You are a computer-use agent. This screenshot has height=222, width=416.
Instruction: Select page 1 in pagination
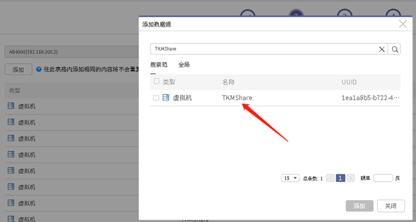coord(341,178)
